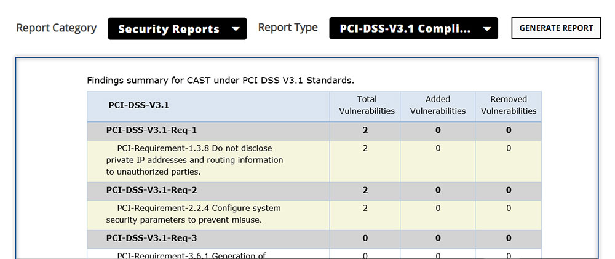The image size is (615, 259).
Task: Click the partially visible PCI-Requirement-3.6.1 row
Action: pos(191,255)
